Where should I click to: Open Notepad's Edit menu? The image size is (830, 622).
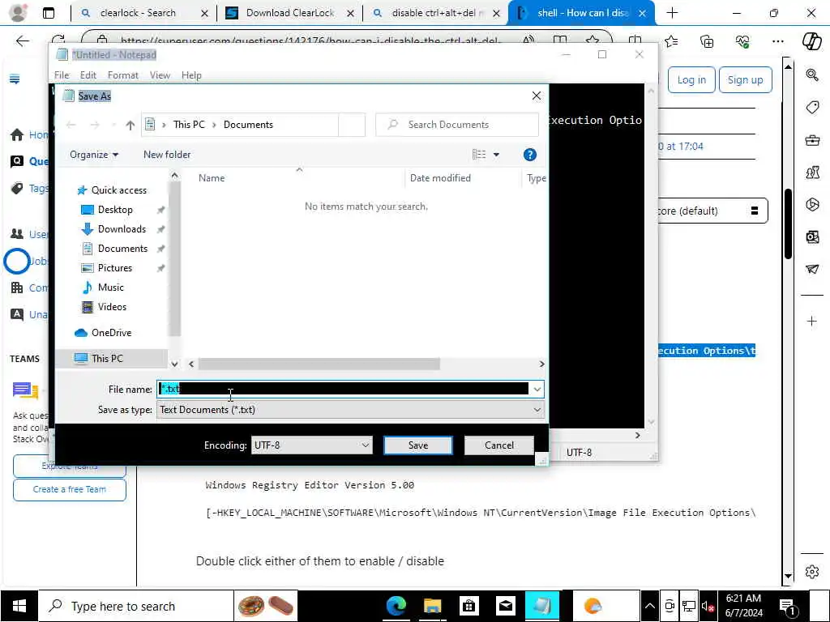point(88,75)
